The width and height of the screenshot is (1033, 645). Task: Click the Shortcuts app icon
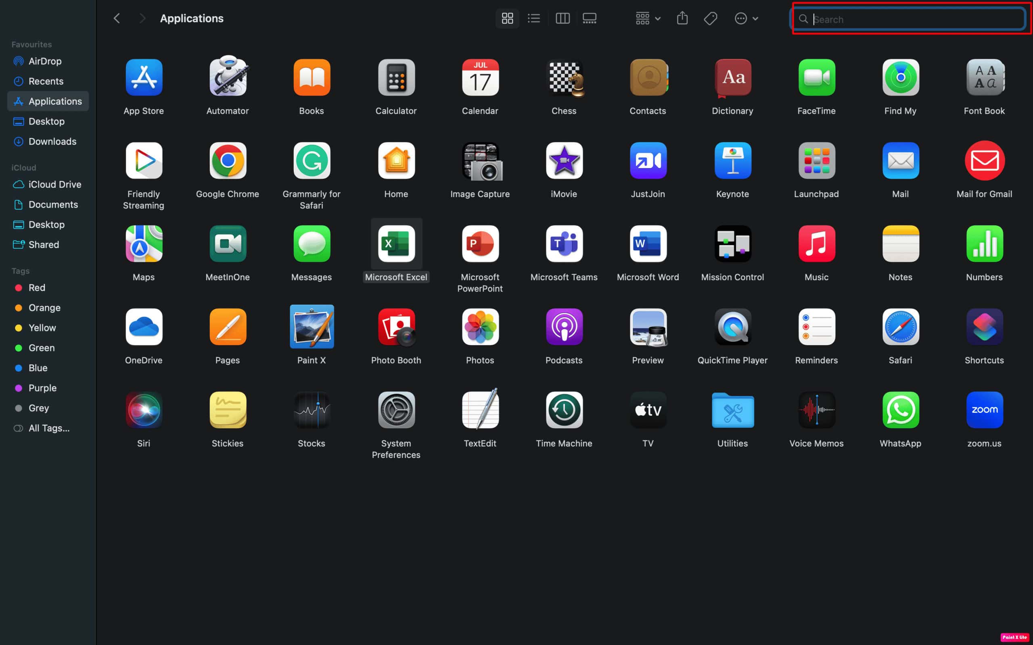[x=985, y=327]
